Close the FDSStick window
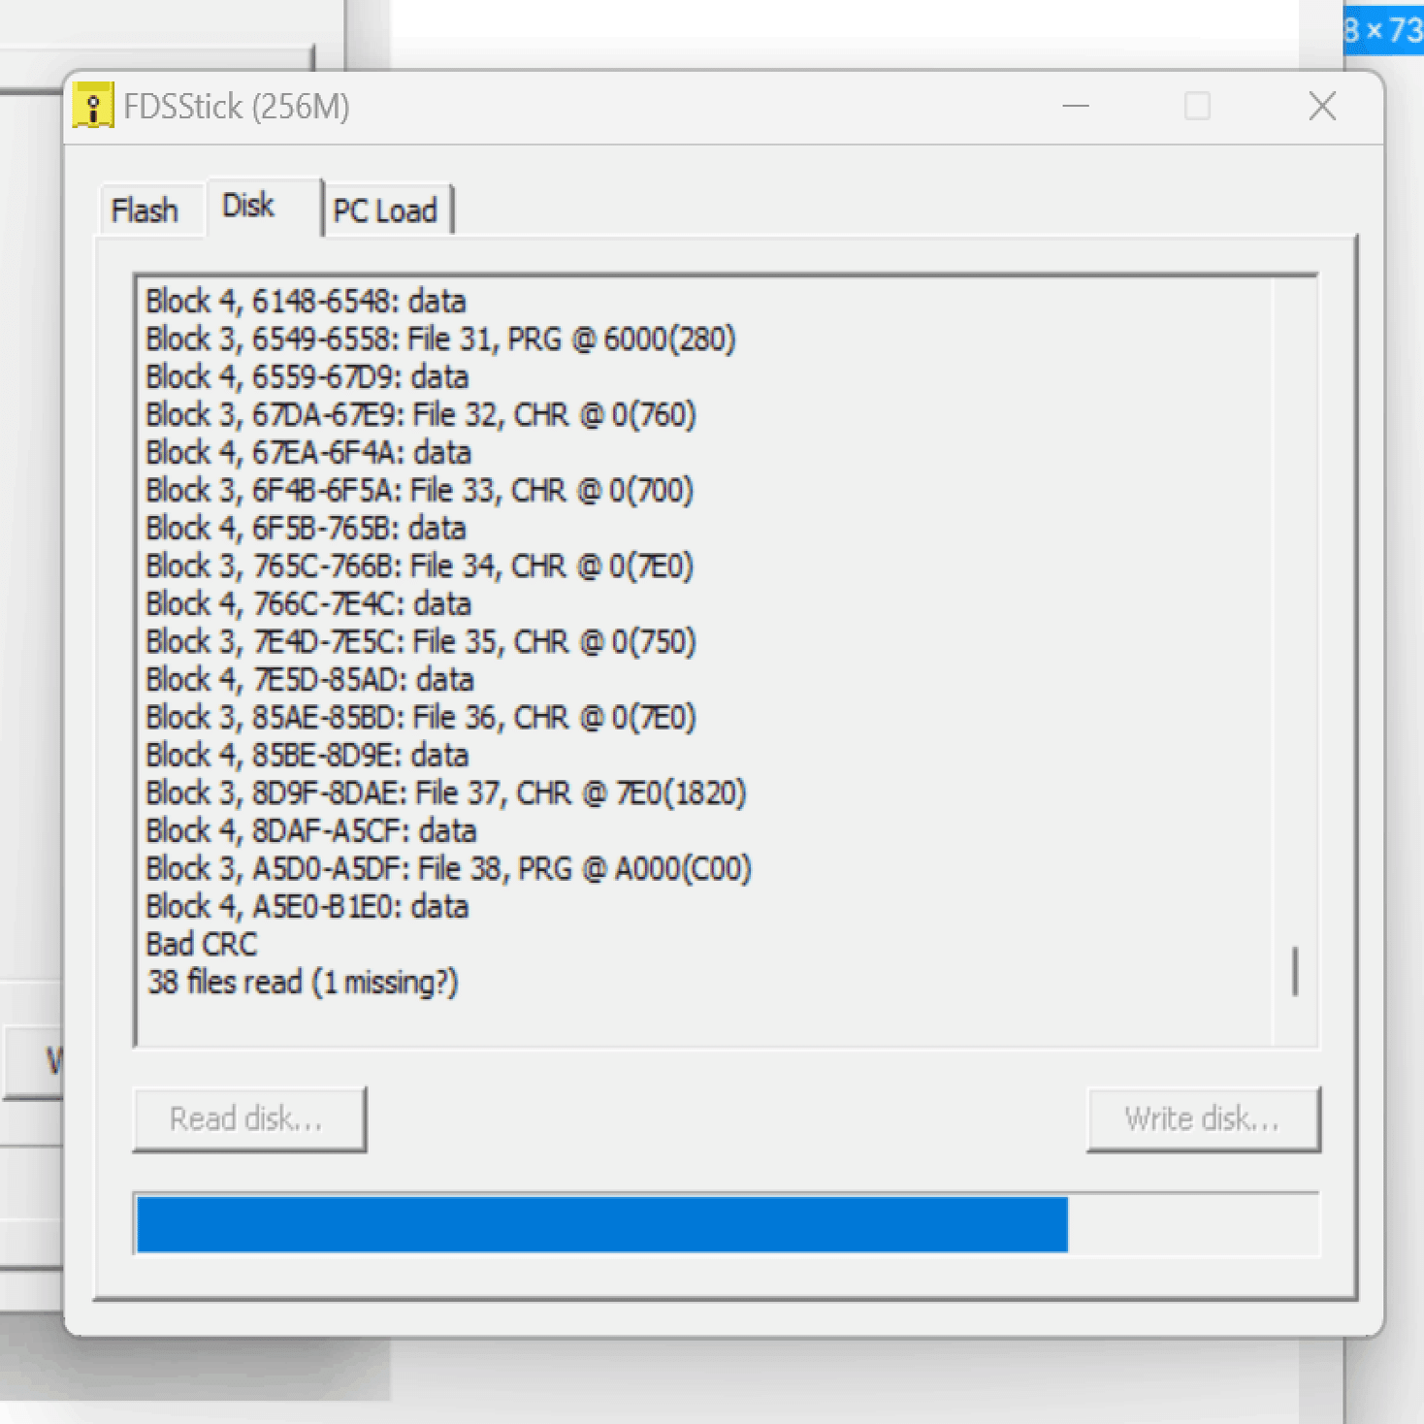 (x=1322, y=106)
